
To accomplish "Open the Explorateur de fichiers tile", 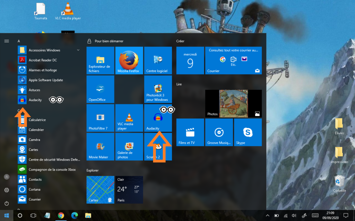I will point(100,60).
